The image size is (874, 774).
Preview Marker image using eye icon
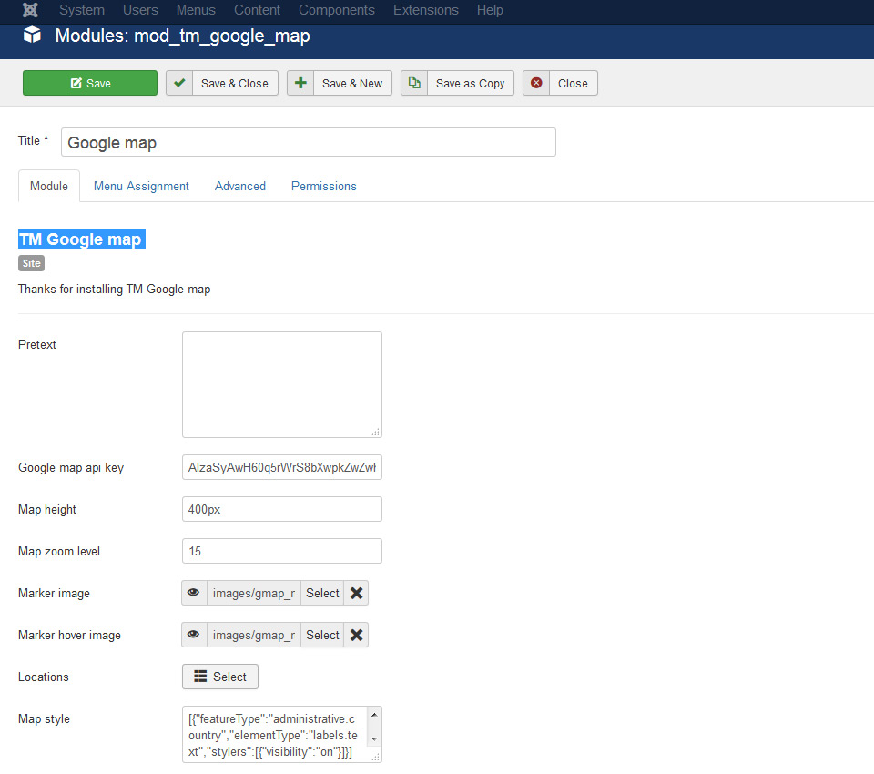pos(193,593)
